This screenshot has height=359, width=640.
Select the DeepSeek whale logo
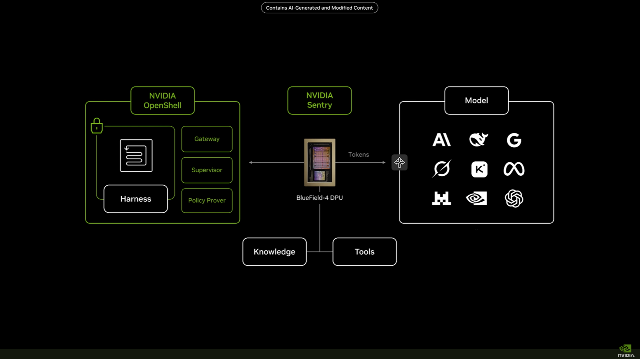coord(479,139)
